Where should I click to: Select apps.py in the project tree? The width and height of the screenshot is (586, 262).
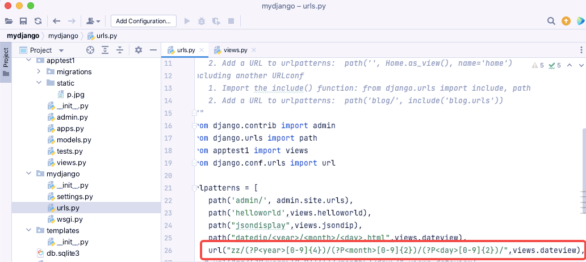click(x=65, y=129)
